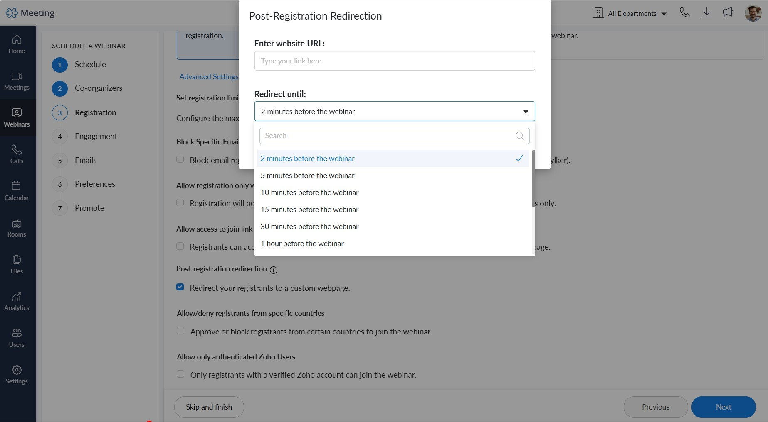This screenshot has height=422, width=768.
Task: Open Files from the left sidebar
Action: point(17,265)
